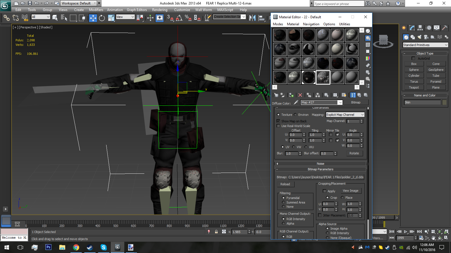Collapse the Bitmap Parameters rollout

click(x=320, y=169)
